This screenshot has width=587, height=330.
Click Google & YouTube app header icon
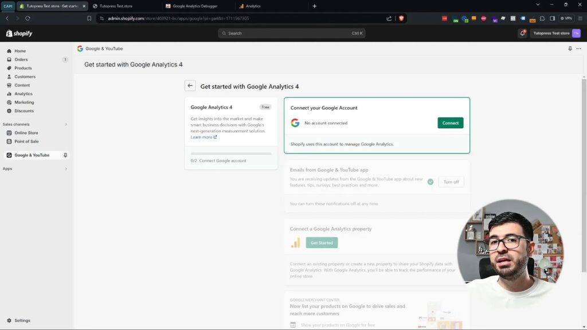point(80,49)
